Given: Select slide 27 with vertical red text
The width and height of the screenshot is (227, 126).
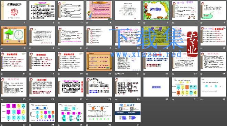Looking at the screenshot, I should [x=71, y=87].
